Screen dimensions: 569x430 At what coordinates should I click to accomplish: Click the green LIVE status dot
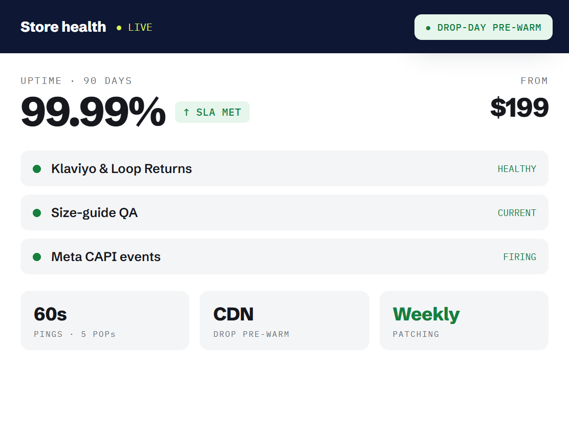[119, 28]
